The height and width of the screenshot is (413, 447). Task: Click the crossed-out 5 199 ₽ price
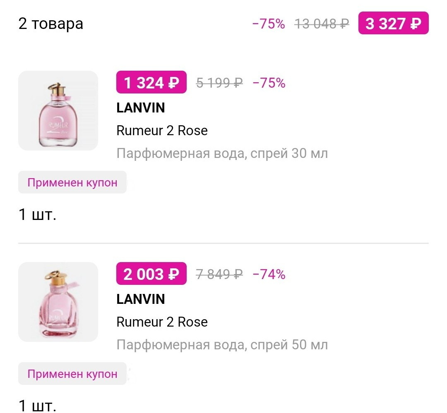pyautogui.click(x=219, y=83)
